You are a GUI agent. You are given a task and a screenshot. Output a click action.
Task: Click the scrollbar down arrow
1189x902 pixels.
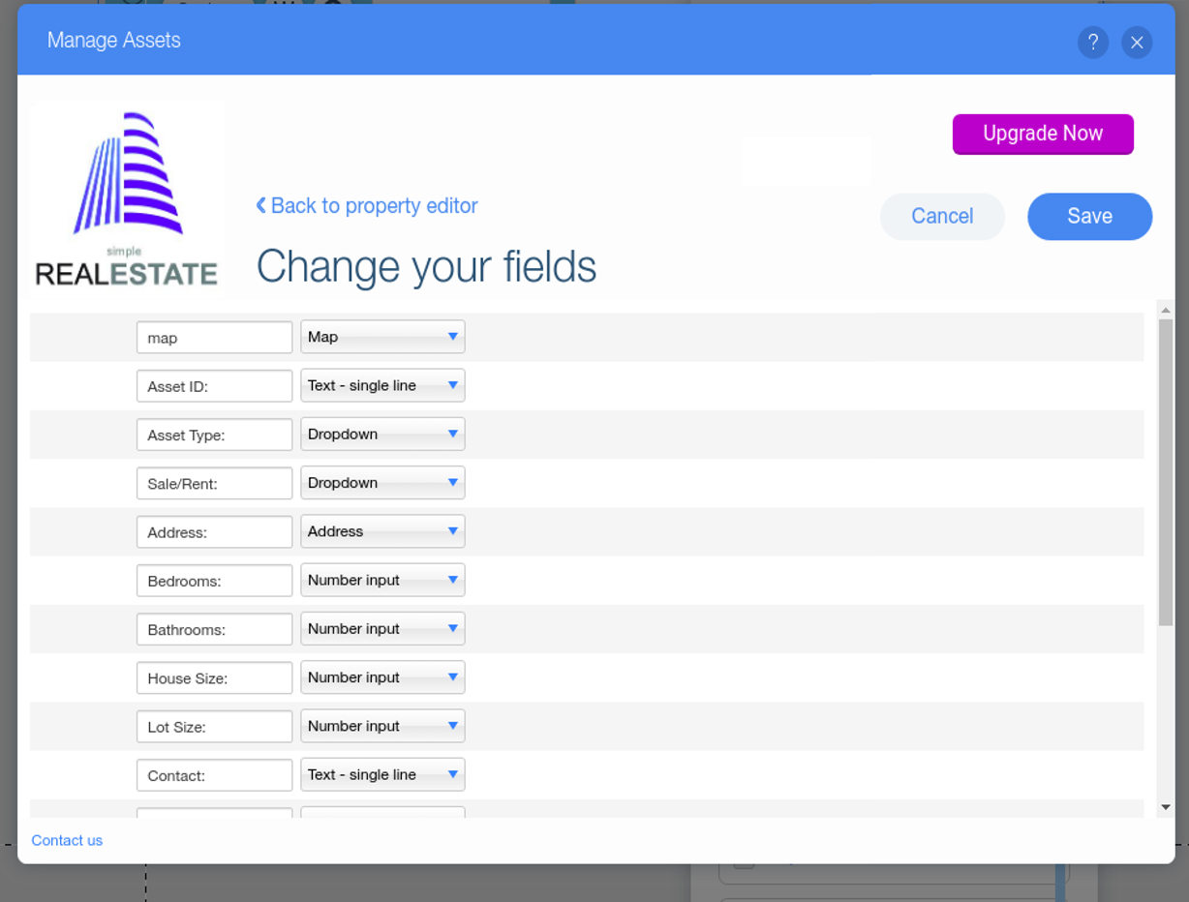click(x=1166, y=807)
